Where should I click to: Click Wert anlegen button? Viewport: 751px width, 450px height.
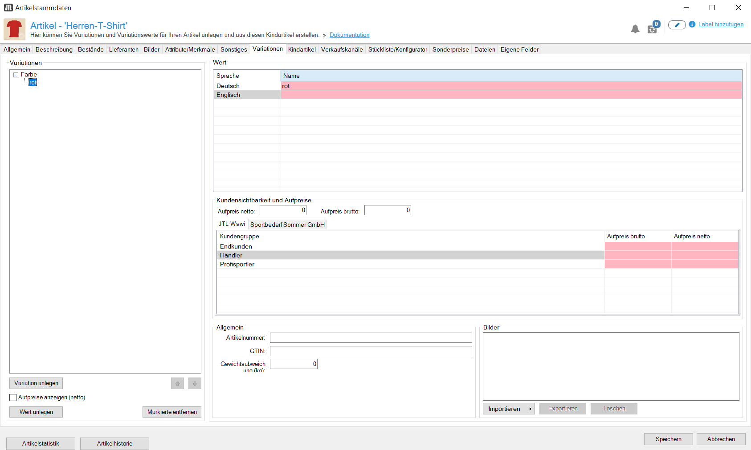(x=36, y=412)
